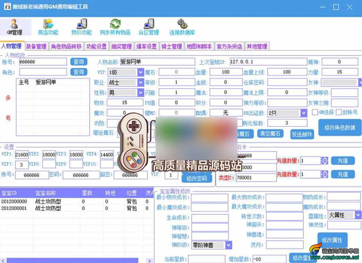
Task: Click the second 充值数量 spinner arrows
Action: tap(325, 174)
